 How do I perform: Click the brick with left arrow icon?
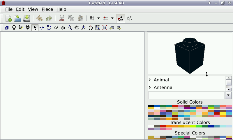click(112, 28)
